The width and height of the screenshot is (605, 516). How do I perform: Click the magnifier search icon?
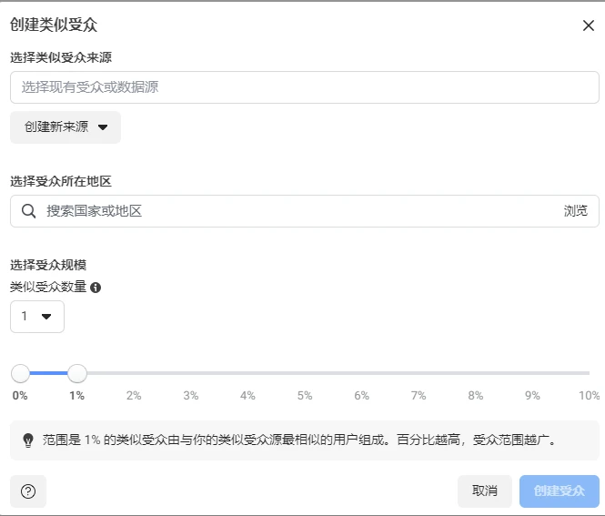pos(28,211)
